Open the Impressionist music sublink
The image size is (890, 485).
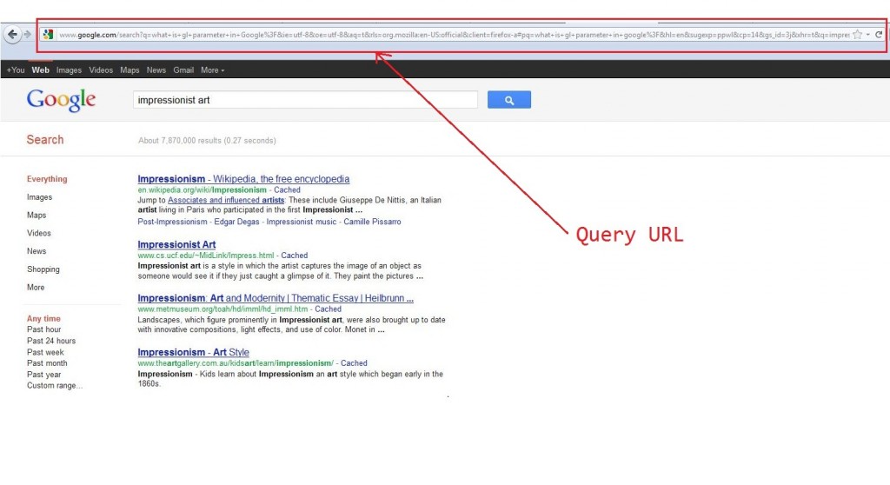click(x=302, y=222)
